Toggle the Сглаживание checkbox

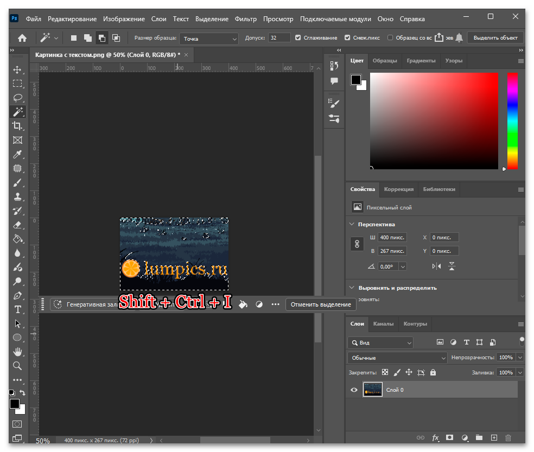point(298,38)
